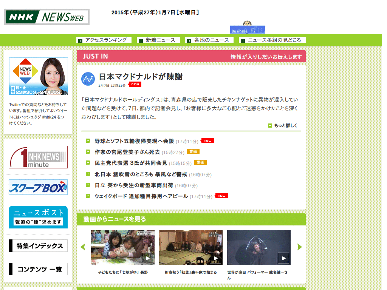Click もっと詳しく read more link
387x290 pixels.
(x=286, y=125)
